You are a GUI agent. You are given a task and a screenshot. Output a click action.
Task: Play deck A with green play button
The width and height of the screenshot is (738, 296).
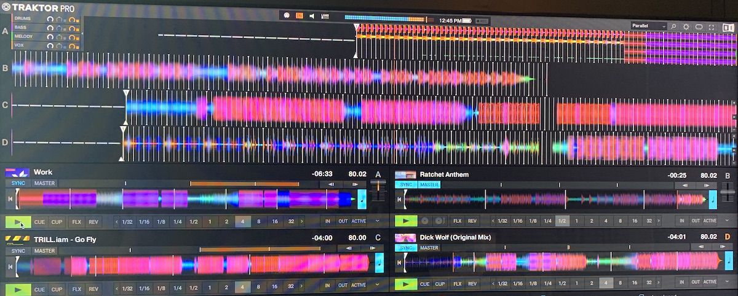click(x=18, y=222)
